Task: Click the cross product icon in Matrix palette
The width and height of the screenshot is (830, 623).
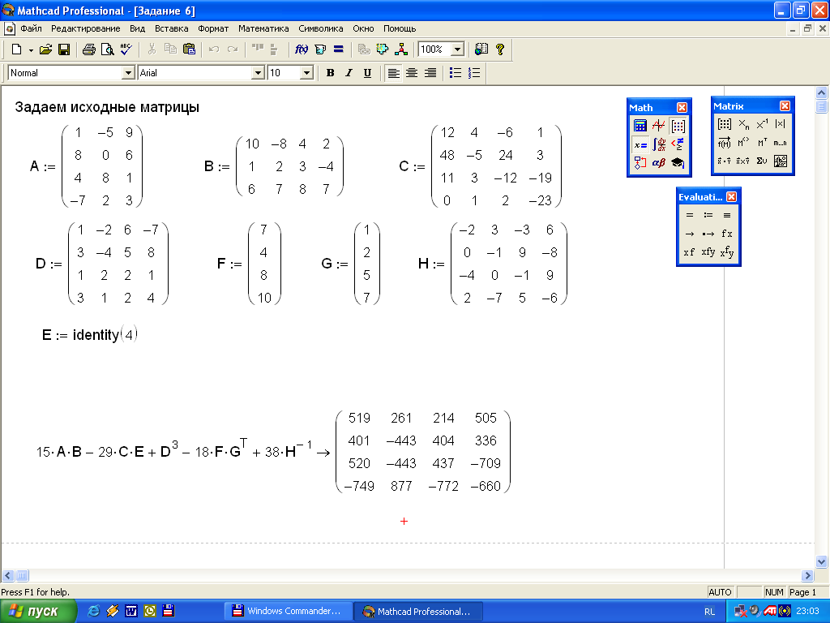Action: (x=743, y=161)
